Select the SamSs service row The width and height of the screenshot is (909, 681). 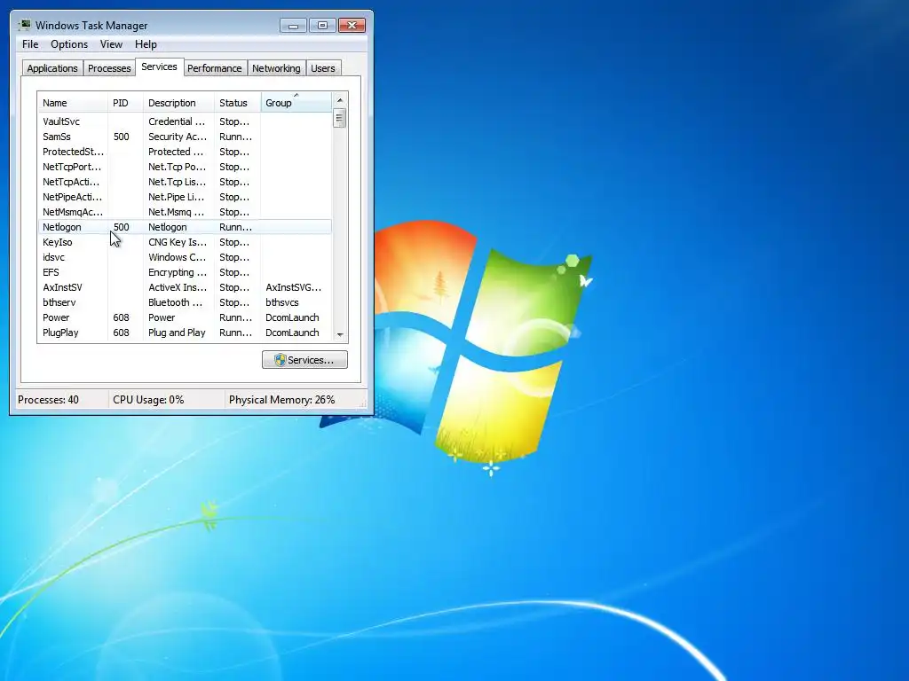(185, 137)
